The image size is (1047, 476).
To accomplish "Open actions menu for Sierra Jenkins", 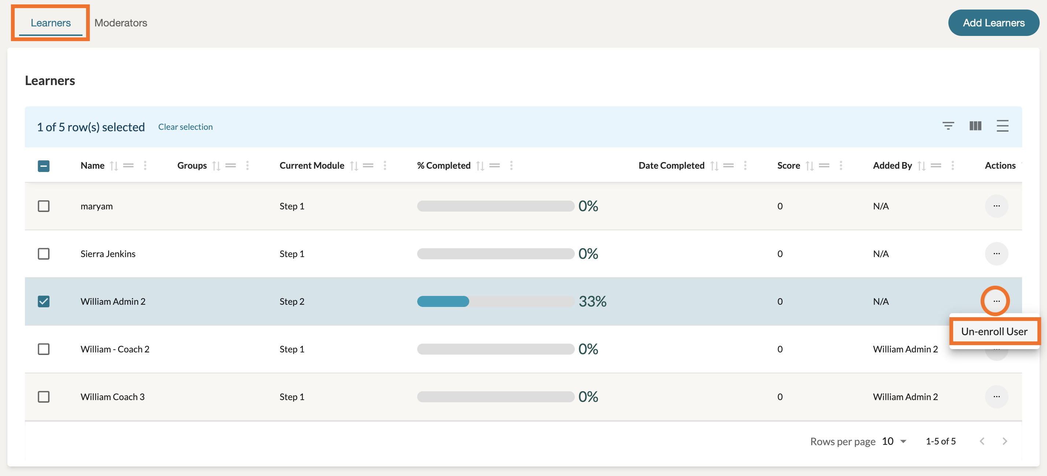I will 996,254.
